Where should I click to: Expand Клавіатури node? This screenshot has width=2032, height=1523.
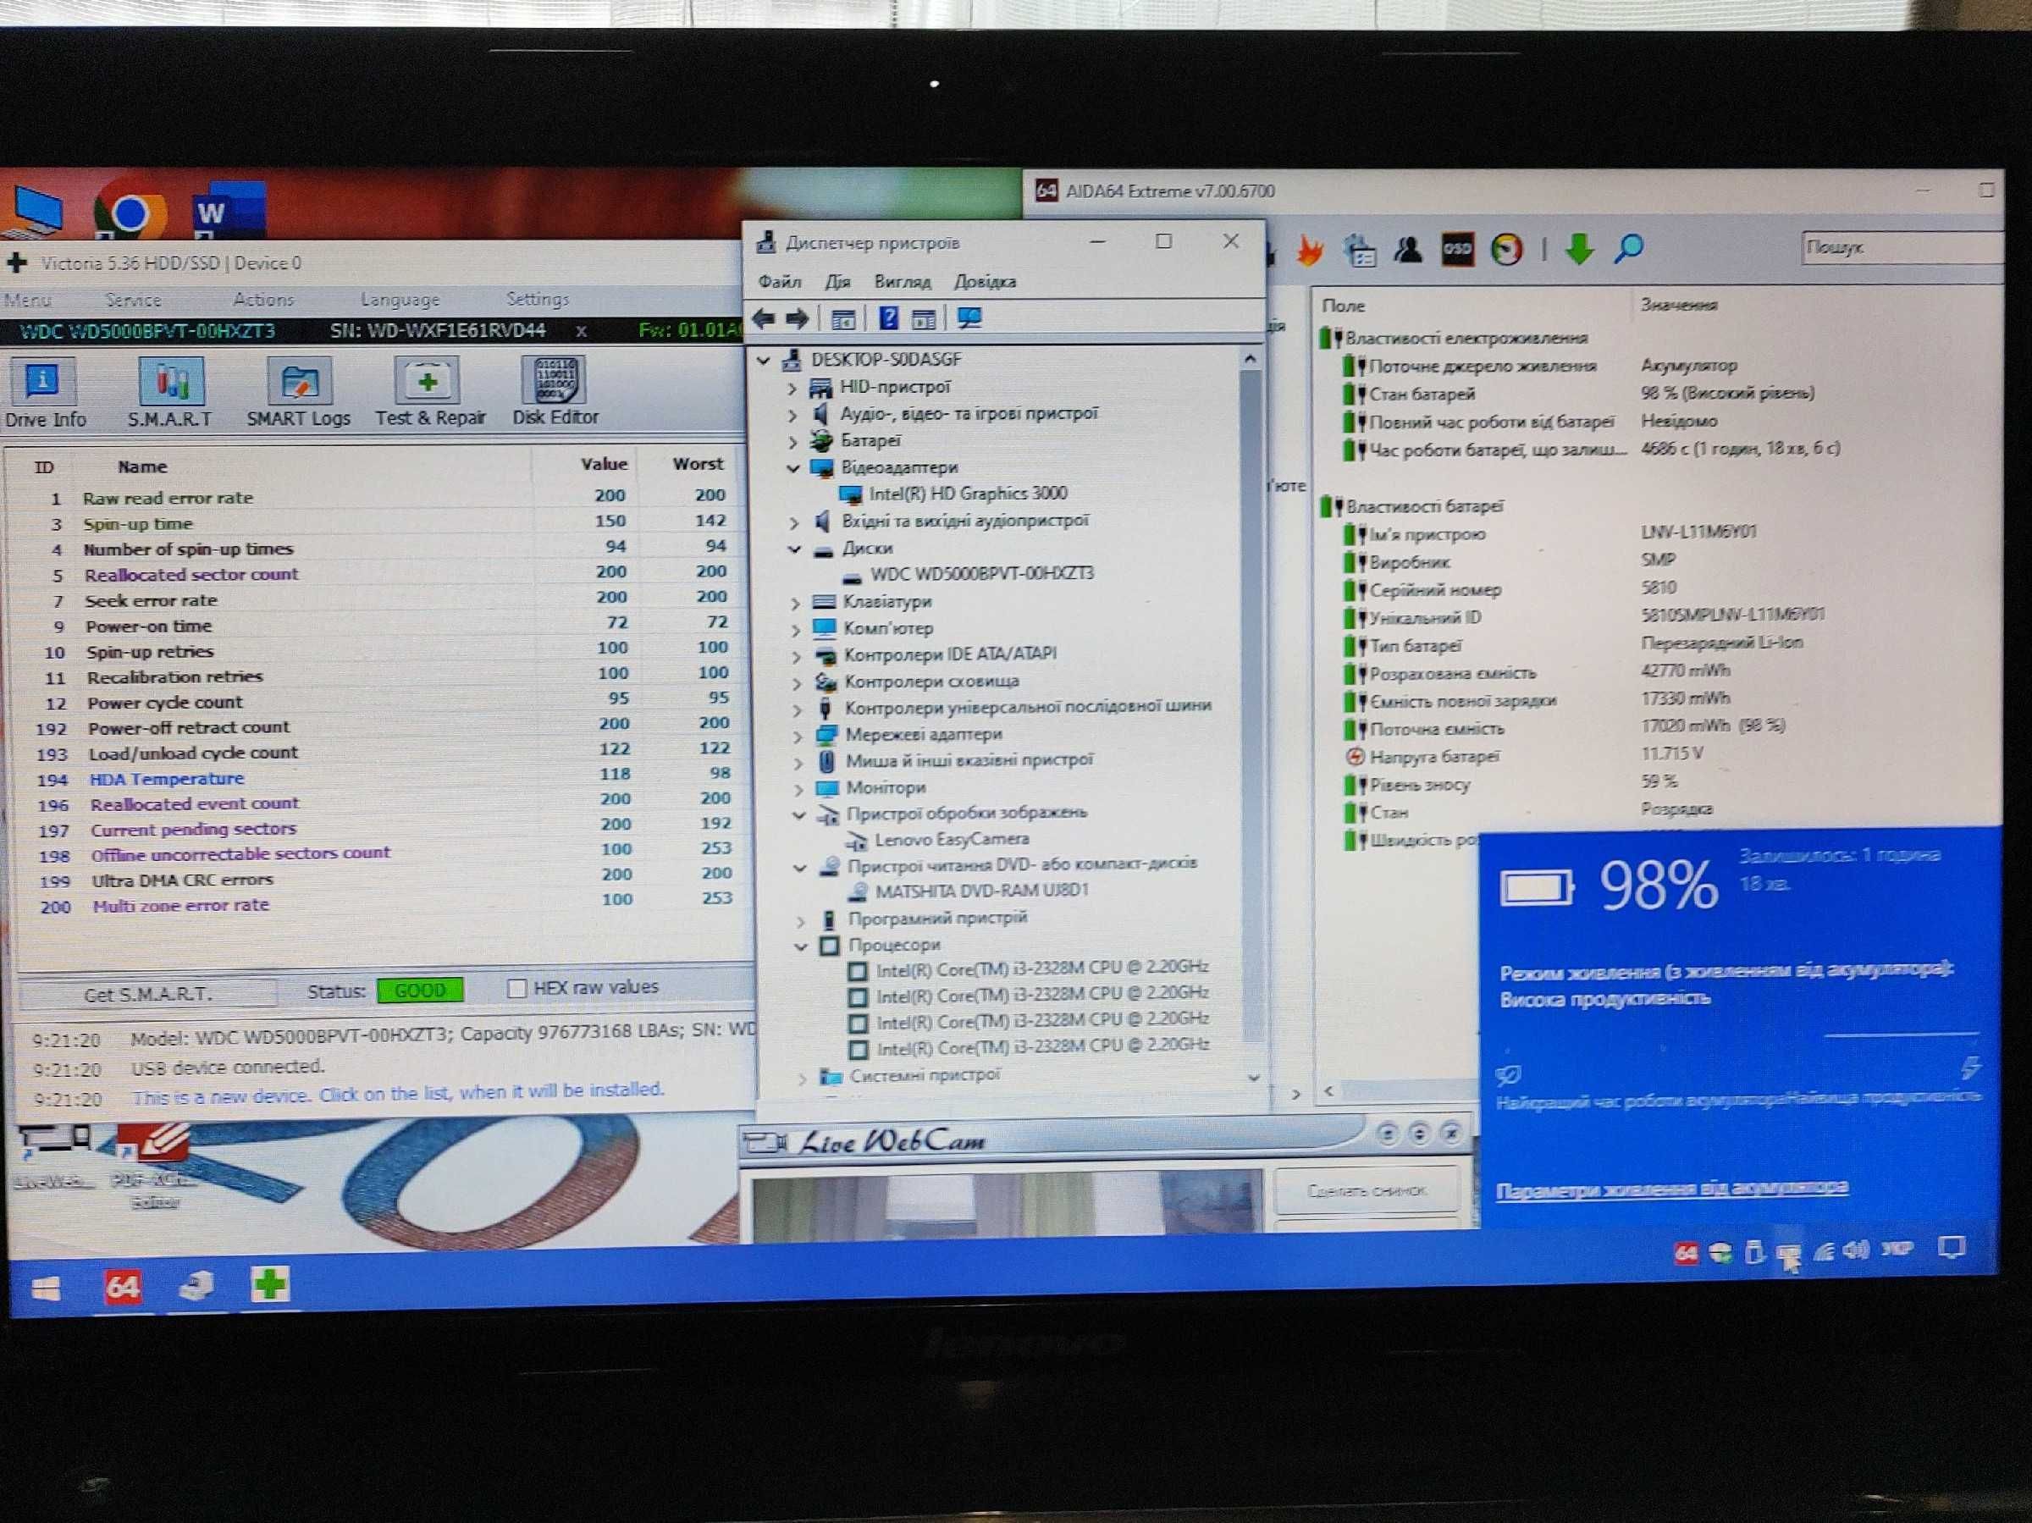coord(796,604)
